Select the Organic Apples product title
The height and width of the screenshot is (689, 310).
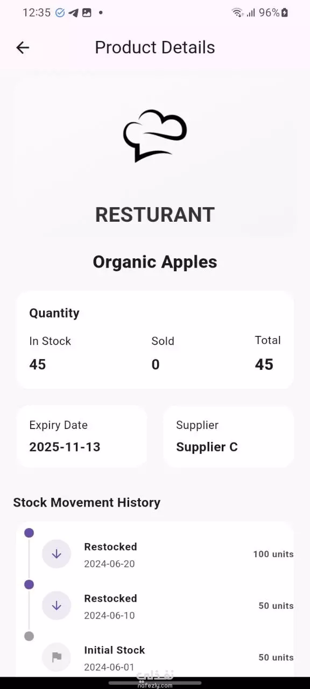(155, 262)
